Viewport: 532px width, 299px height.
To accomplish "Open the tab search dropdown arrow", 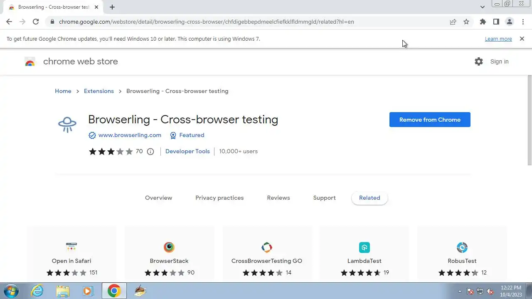I will [x=482, y=7].
